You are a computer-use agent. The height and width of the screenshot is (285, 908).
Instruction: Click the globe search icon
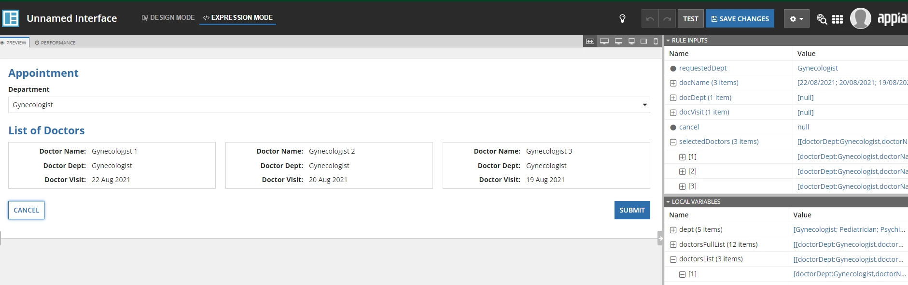(822, 19)
